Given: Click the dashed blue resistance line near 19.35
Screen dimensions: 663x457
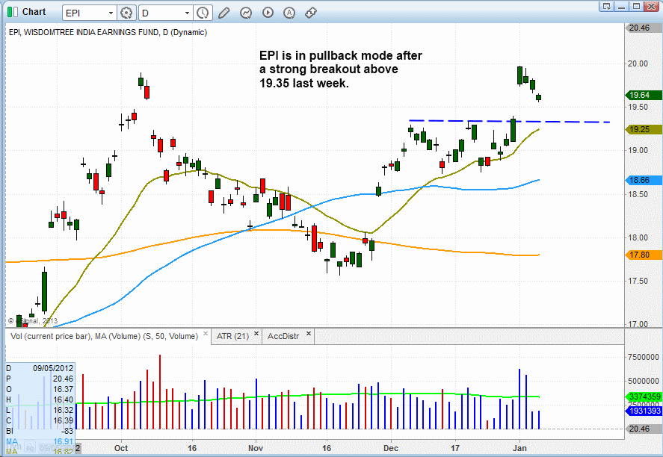Looking at the screenshot, I should point(508,120).
